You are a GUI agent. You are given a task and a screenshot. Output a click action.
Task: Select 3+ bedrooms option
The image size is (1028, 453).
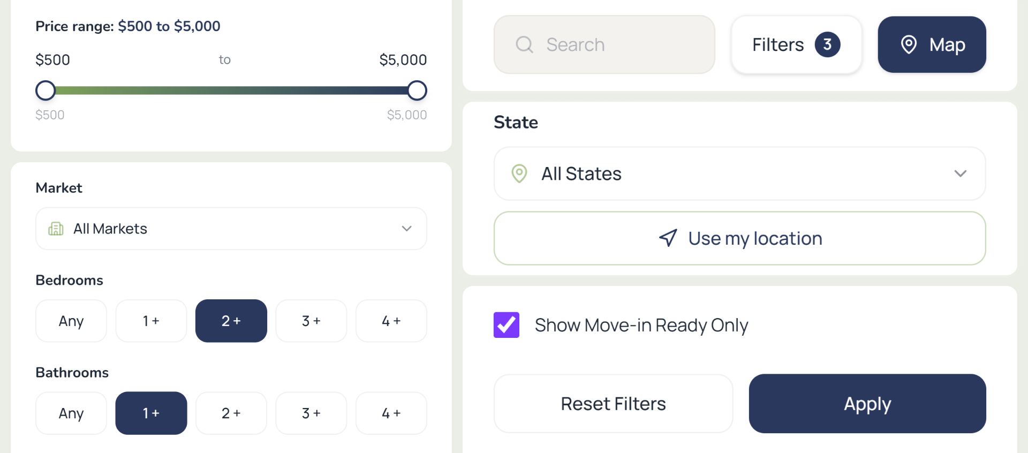pos(311,321)
